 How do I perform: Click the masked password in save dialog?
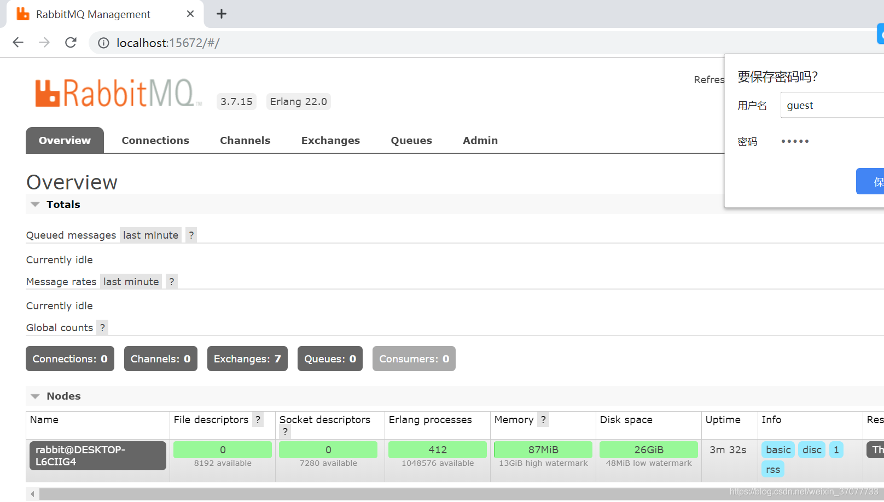[795, 141]
